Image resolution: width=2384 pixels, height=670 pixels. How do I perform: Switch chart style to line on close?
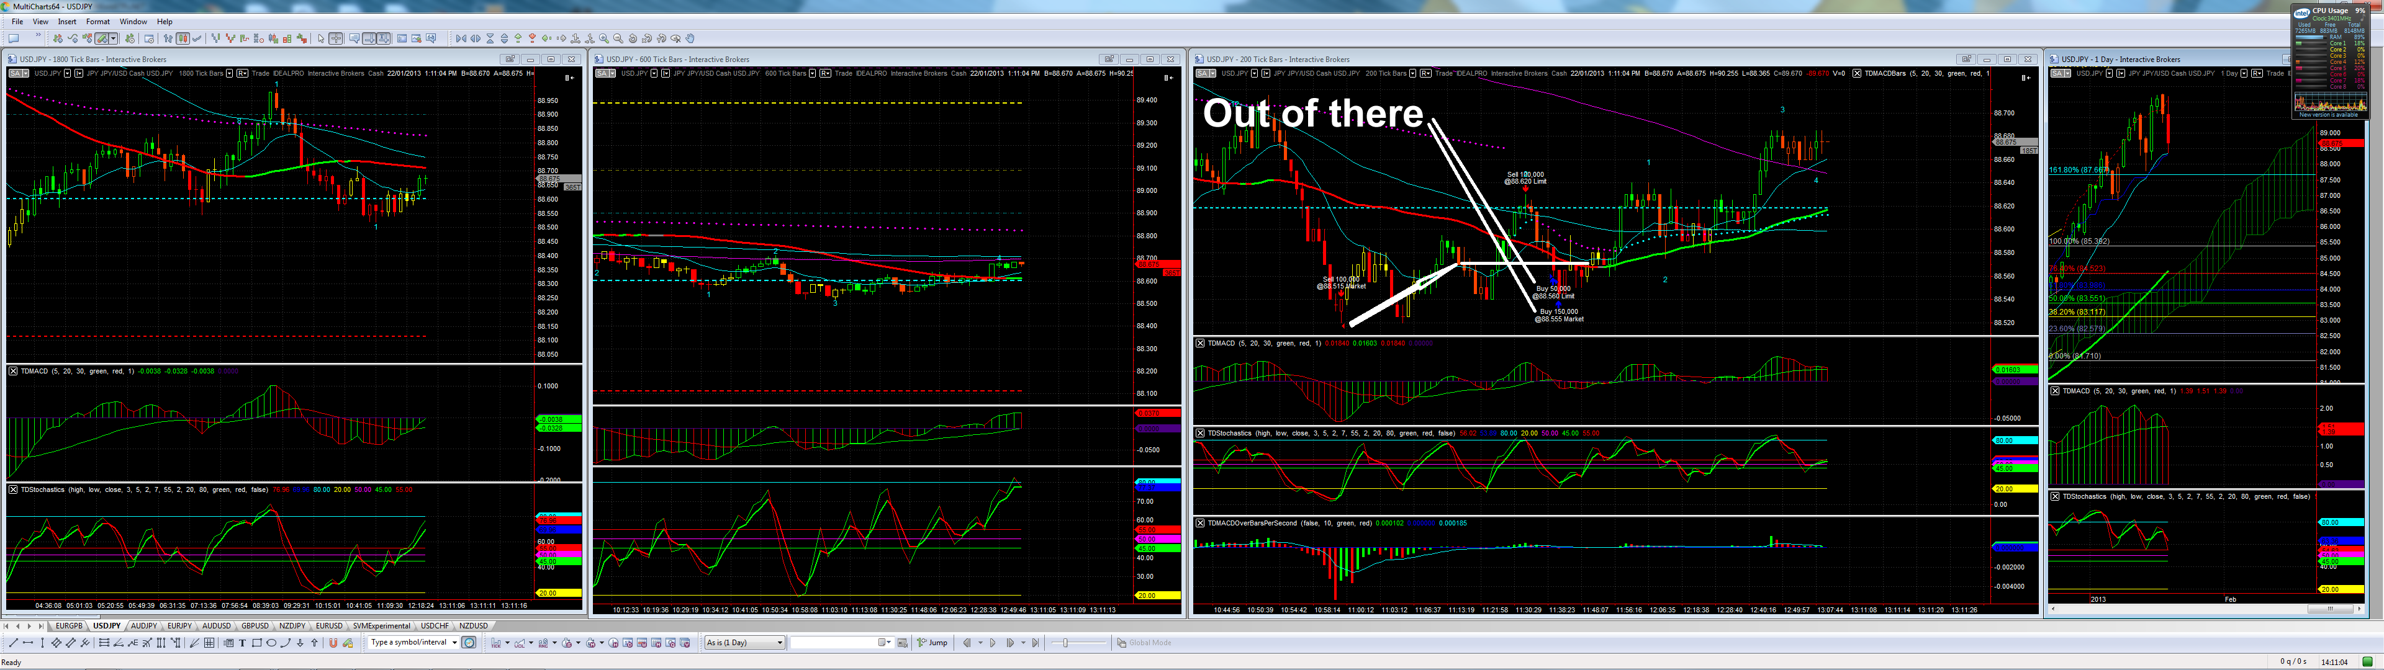(197, 39)
